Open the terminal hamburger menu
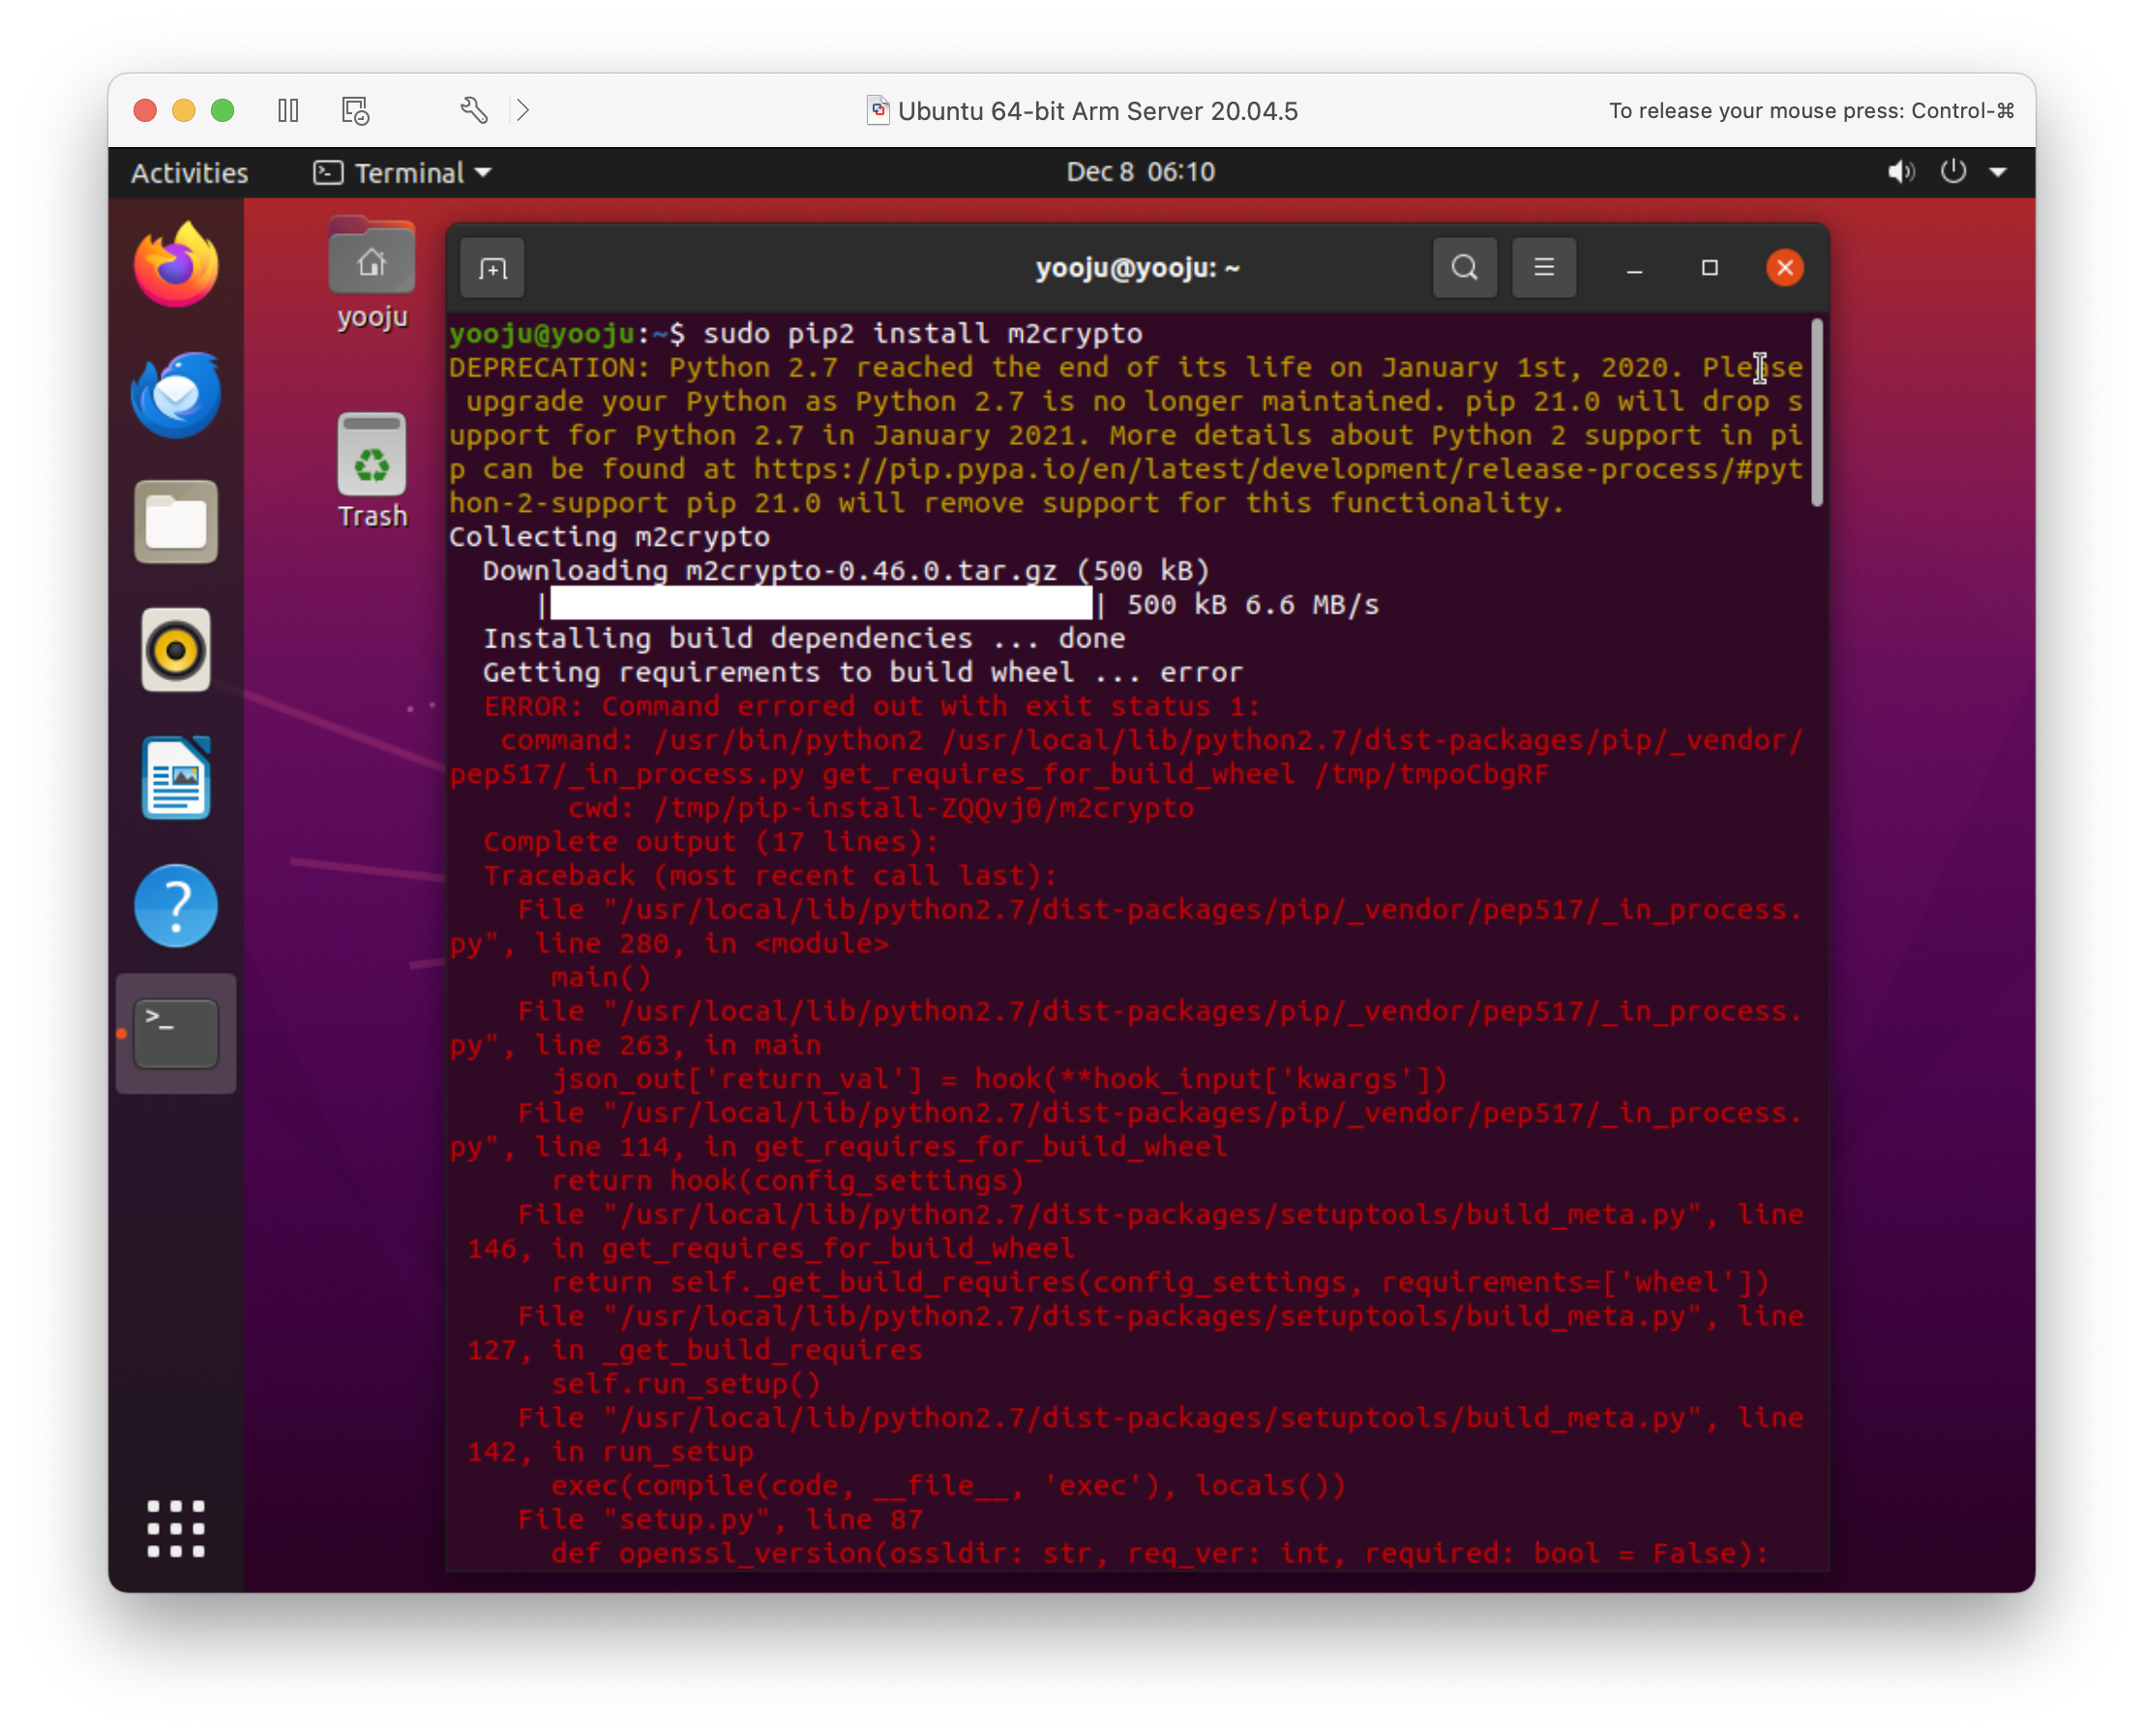The height and width of the screenshot is (1736, 2144). click(1543, 268)
